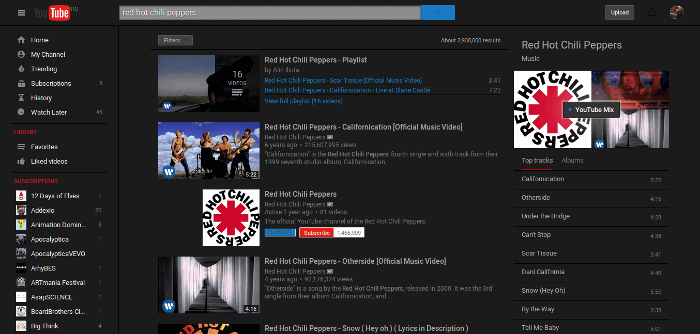The width and height of the screenshot is (700, 334).
Task: Open the 12 Days of Elves subscription
Action: tap(55, 196)
